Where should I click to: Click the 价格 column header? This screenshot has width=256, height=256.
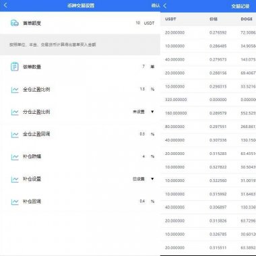pos(214,19)
